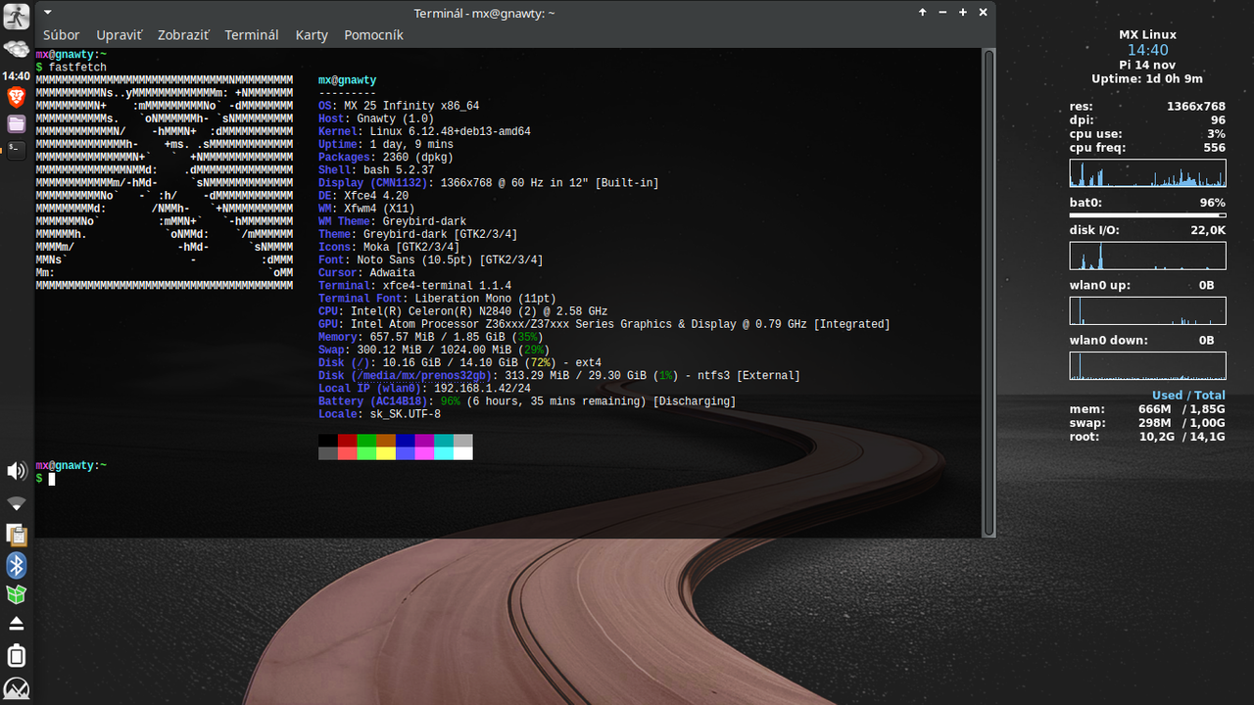Click the 'cpu freq: 556' Conky row
1254x705 pixels.
1147,148
